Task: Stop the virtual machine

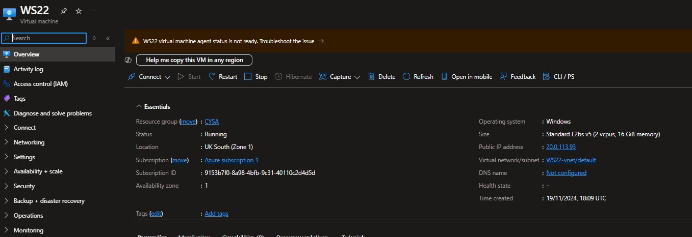Action: (255, 77)
